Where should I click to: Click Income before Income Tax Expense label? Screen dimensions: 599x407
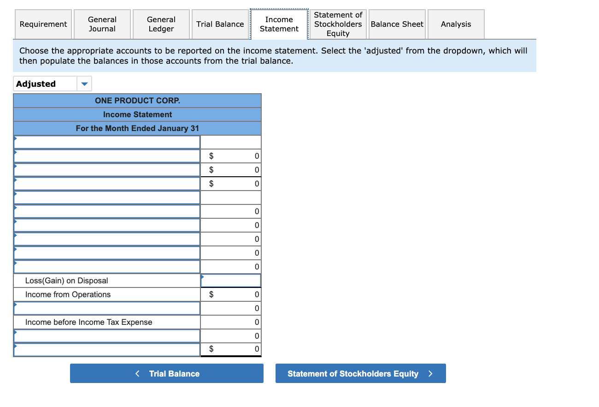click(x=89, y=322)
